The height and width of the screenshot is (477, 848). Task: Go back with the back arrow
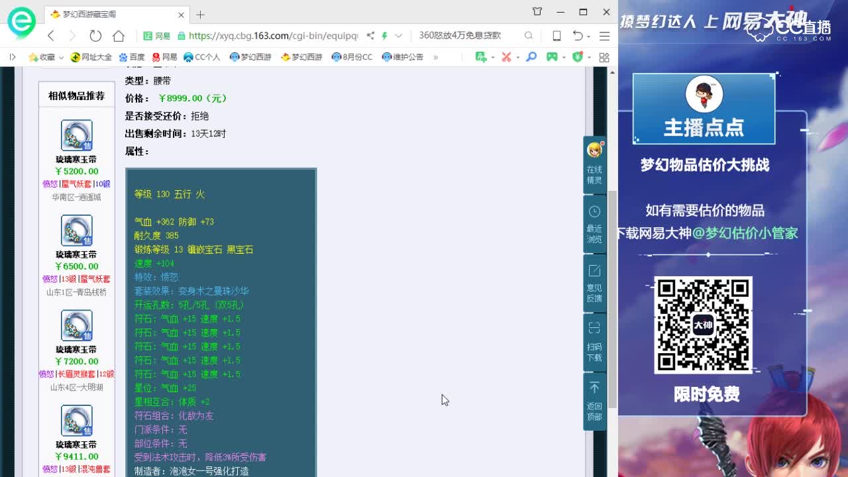pos(51,35)
